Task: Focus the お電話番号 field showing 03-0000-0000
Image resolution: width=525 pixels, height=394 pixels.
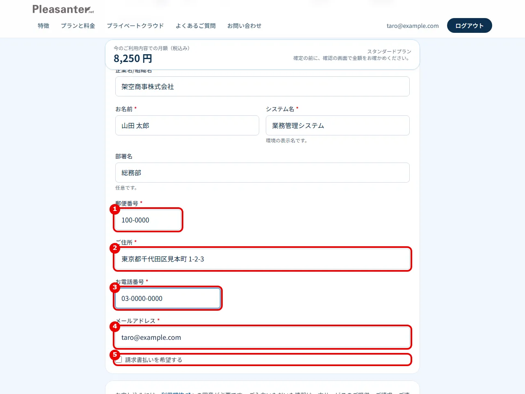Action: (x=168, y=298)
